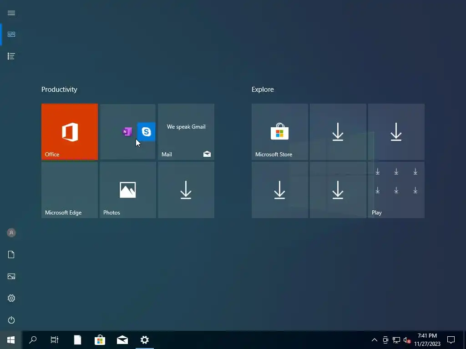Switch to All apps list view
466x349 pixels.
click(11, 56)
